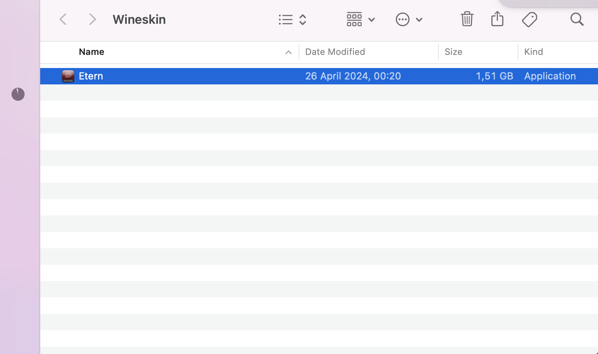Click the 1,51 GB size value
Image resolution: width=598 pixels, height=354 pixels.
click(x=494, y=76)
